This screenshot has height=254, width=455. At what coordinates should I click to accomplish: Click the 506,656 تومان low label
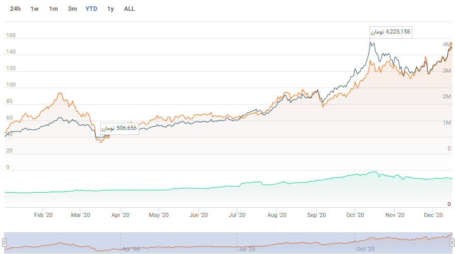(x=119, y=128)
